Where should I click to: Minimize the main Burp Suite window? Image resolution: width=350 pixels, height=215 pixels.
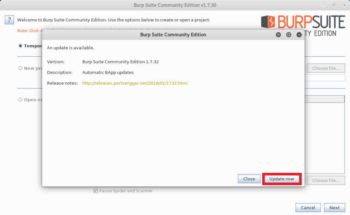(x=323, y=5)
